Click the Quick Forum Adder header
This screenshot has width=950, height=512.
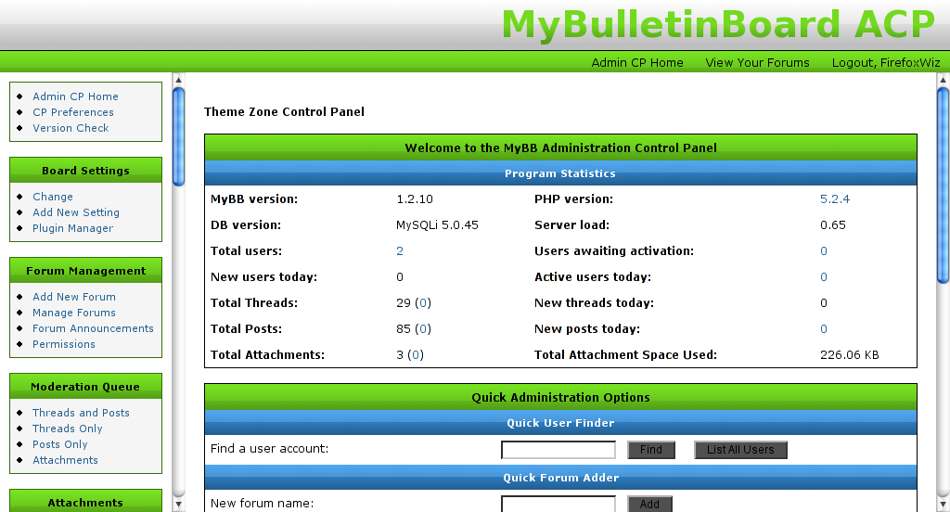[x=560, y=478]
